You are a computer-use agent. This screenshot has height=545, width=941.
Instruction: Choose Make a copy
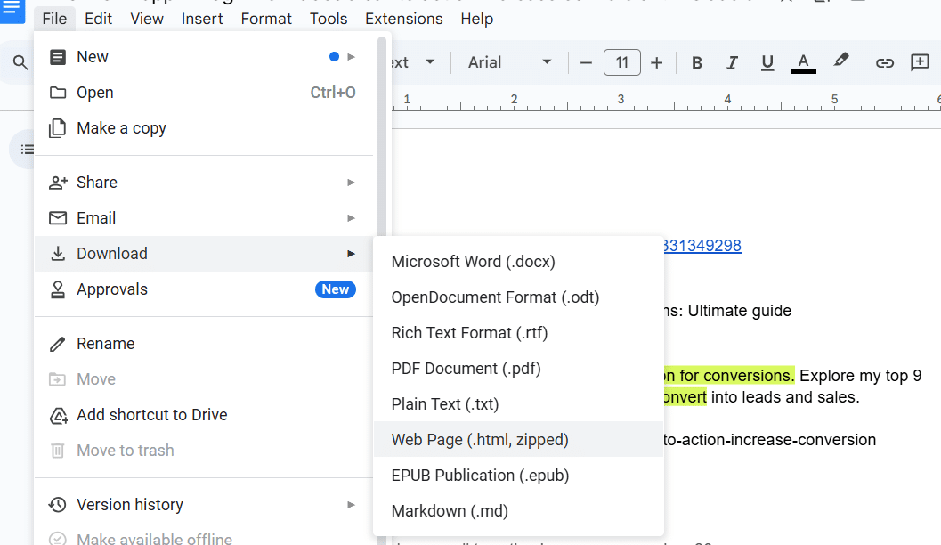pos(204,128)
